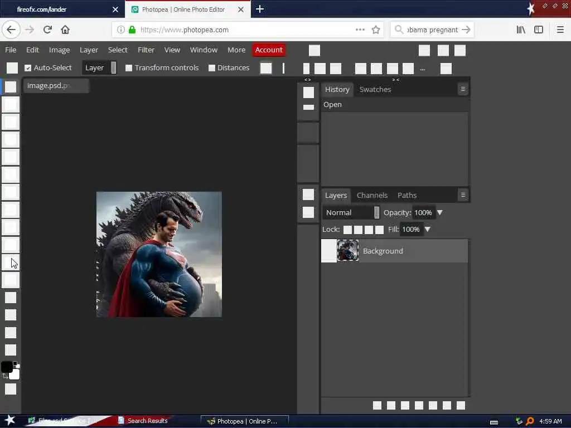Click orange magnifier tray icon
This screenshot has height=428, width=571.
click(530, 421)
